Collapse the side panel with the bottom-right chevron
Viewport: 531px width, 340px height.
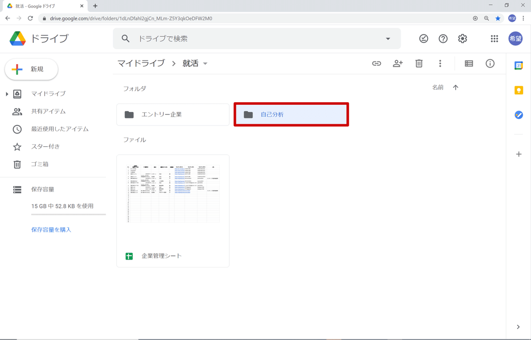518,327
